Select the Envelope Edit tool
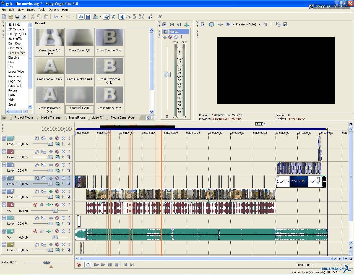The image size is (354, 275). (128, 17)
